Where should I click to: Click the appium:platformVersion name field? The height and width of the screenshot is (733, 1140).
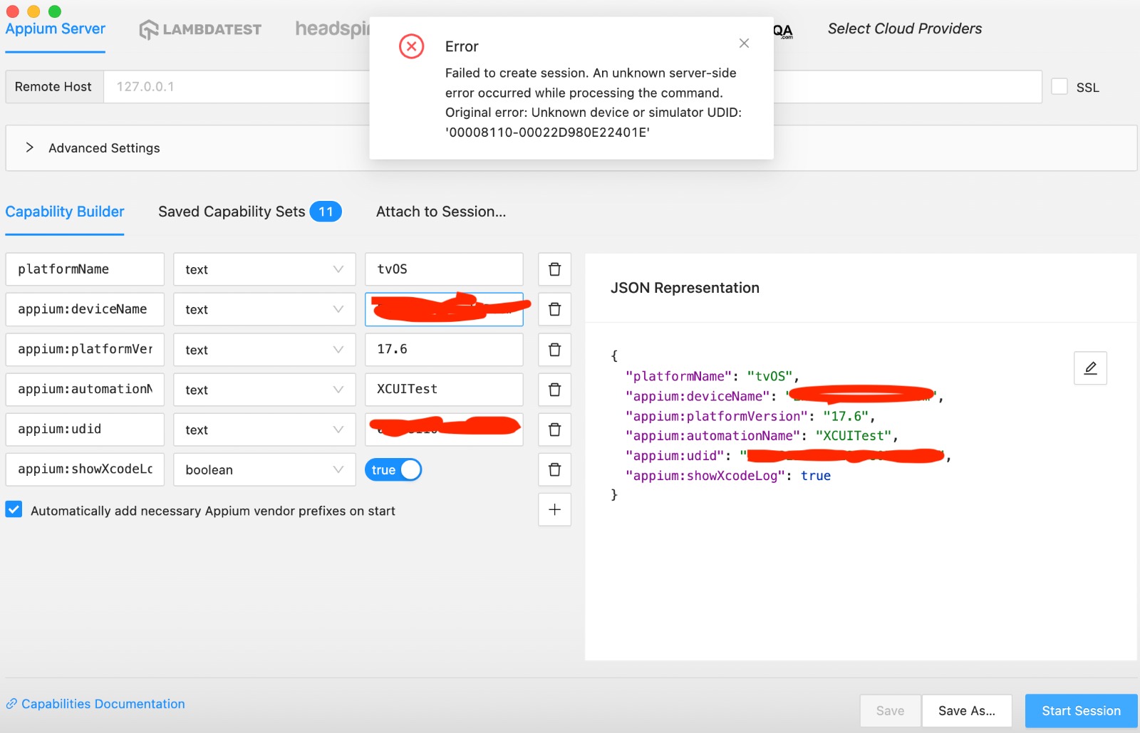coord(85,350)
